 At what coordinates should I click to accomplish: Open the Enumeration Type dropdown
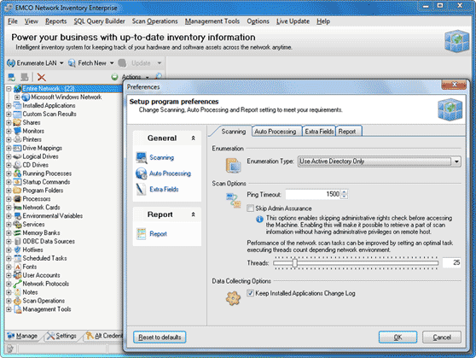[x=456, y=161]
